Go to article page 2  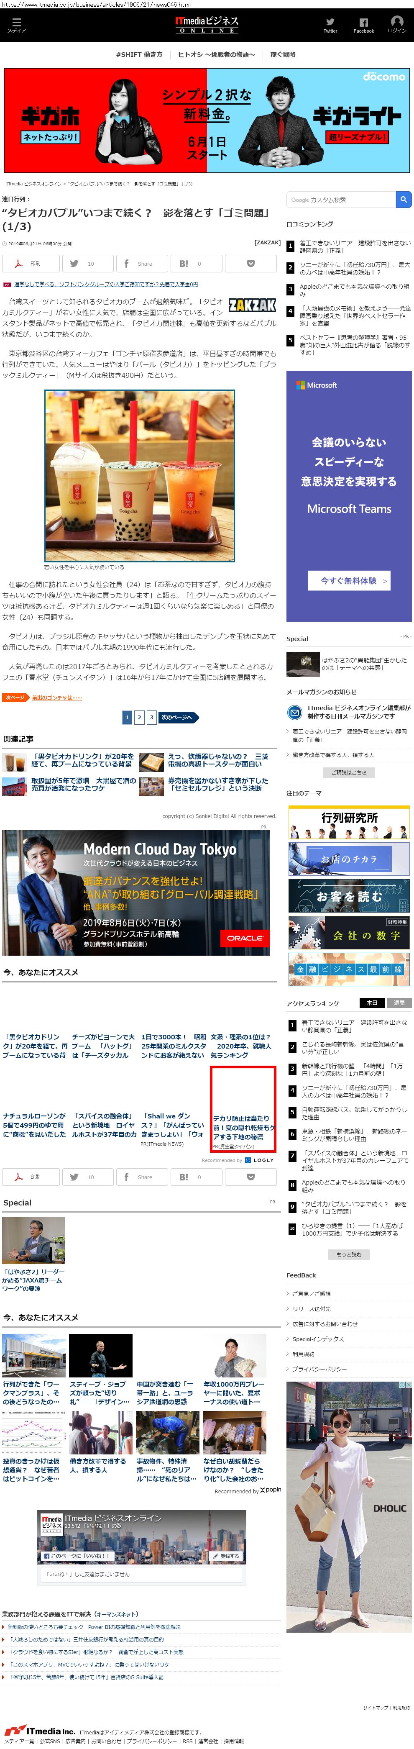(x=139, y=717)
